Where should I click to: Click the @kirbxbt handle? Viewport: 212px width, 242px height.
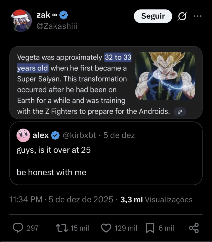[80, 135]
